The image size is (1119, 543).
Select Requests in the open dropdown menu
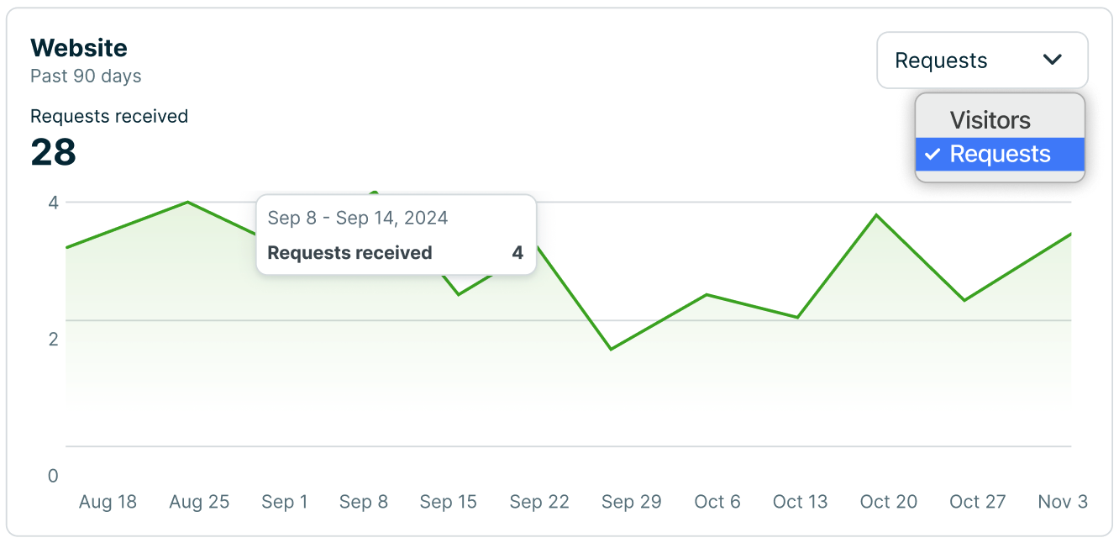coord(1000,154)
